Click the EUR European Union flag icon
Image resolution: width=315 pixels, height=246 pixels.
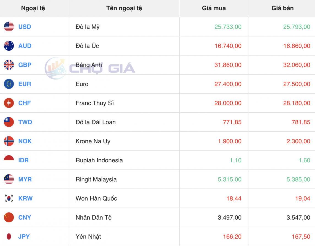coord(9,84)
